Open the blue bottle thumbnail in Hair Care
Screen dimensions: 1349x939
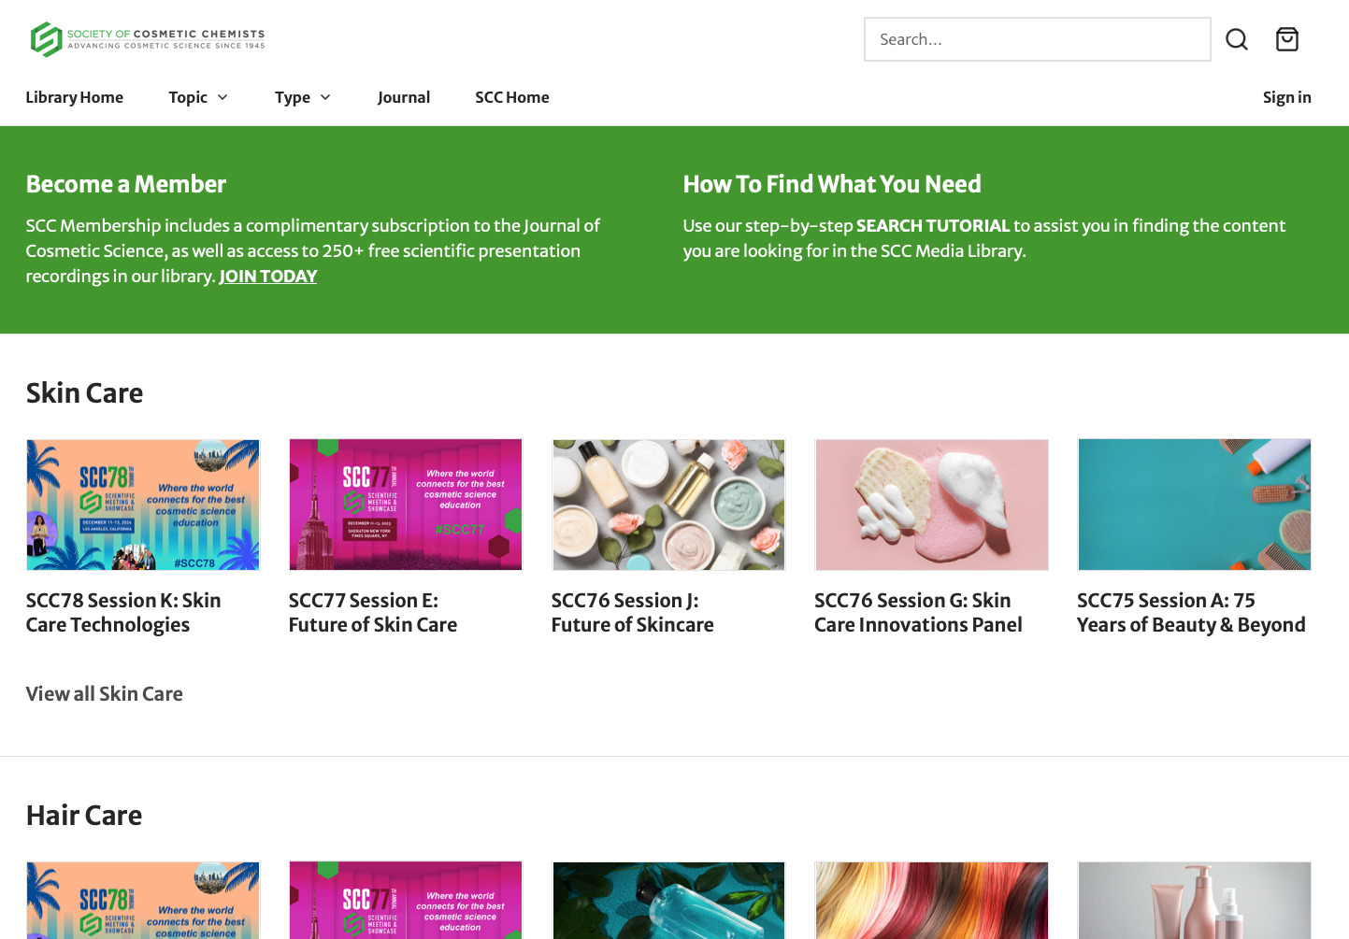668,900
